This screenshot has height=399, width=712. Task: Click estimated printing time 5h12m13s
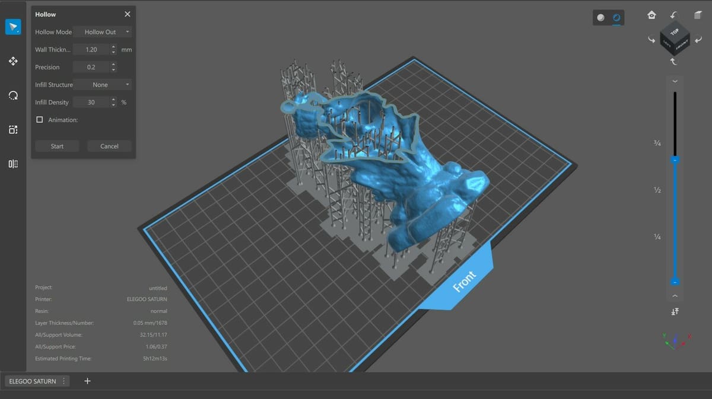pyautogui.click(x=155, y=359)
